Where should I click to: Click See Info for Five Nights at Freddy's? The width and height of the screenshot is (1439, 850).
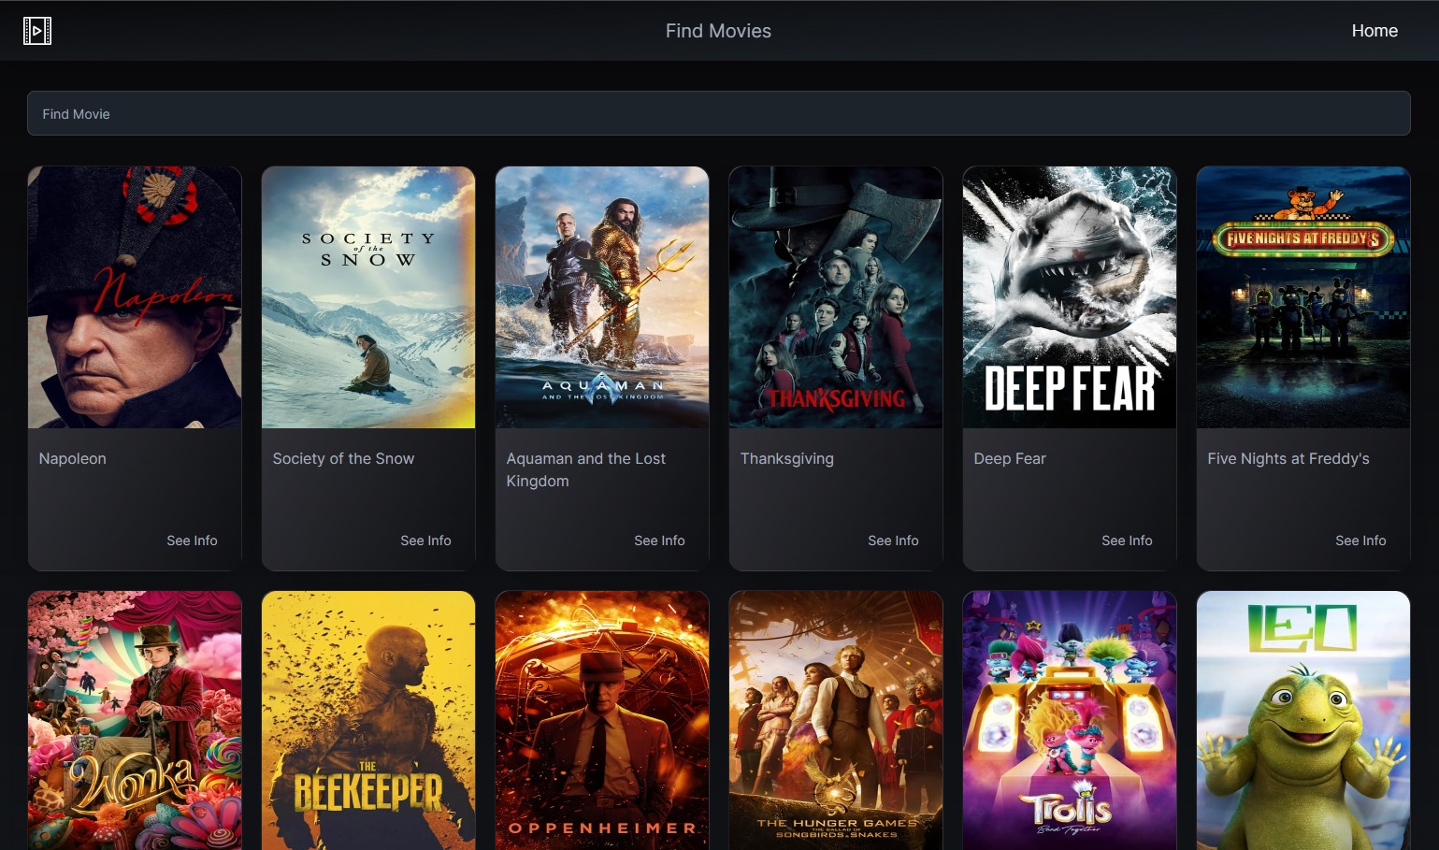(1360, 540)
